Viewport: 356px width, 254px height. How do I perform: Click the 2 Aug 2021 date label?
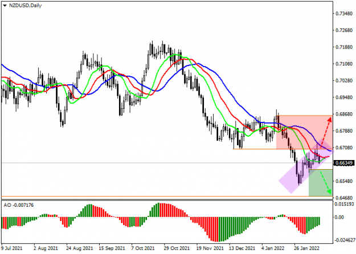[46, 248]
